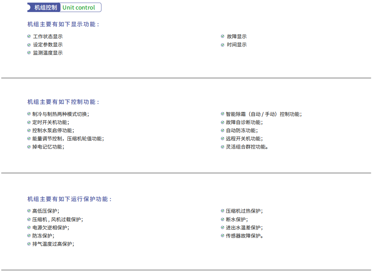Click the heading 机组主要有如下运行保护功能
This screenshot has height=272, width=390.
point(69,199)
